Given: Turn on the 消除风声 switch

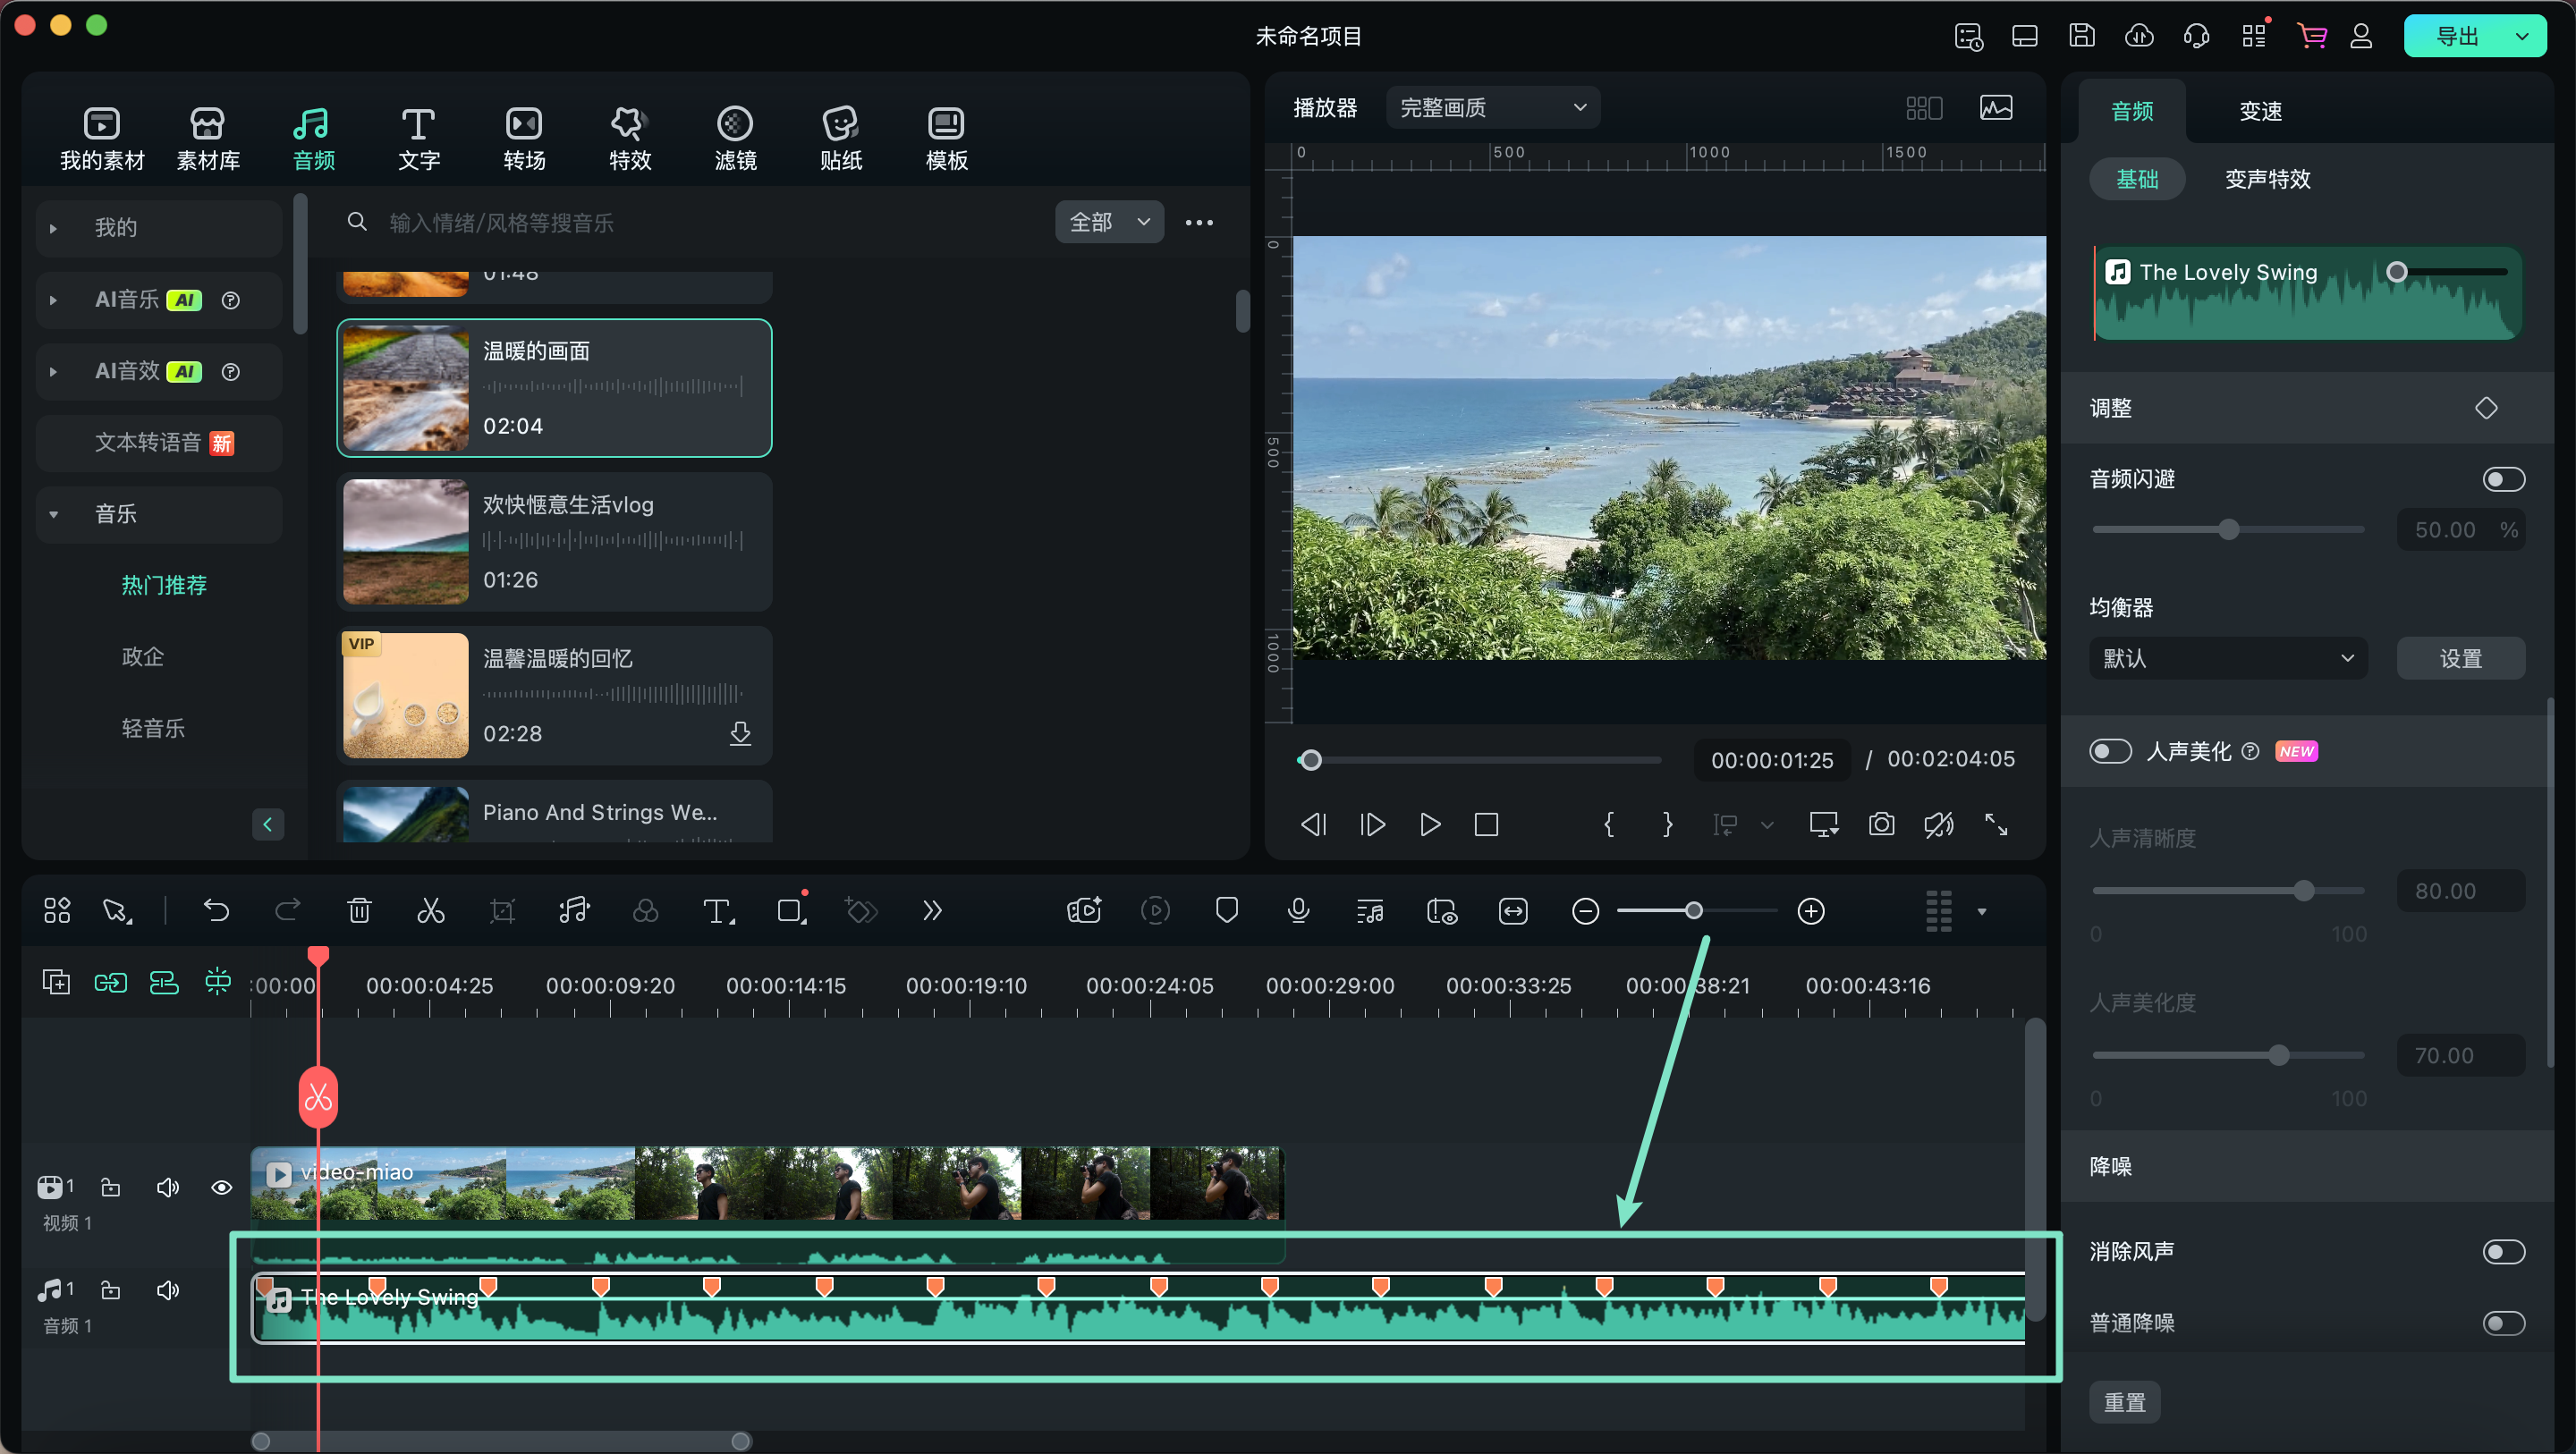Looking at the screenshot, I should tap(2503, 1252).
